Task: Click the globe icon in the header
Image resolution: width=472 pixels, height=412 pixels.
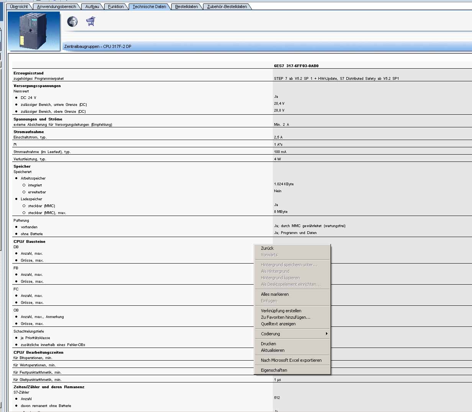Action: (x=72, y=21)
